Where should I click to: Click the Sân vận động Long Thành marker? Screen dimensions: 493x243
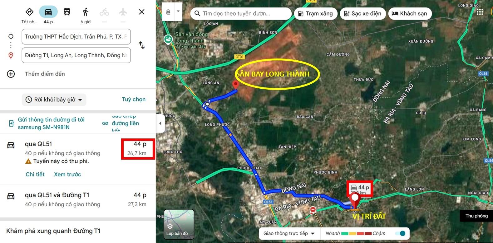pyautogui.click(x=168, y=40)
